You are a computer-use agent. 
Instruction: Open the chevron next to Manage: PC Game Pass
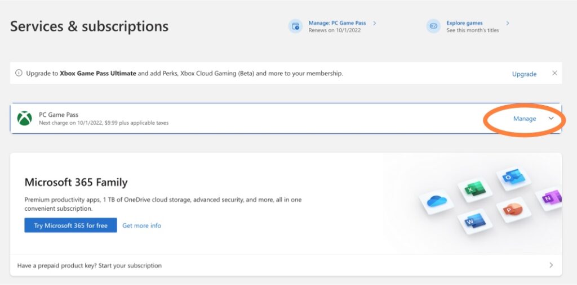click(375, 23)
